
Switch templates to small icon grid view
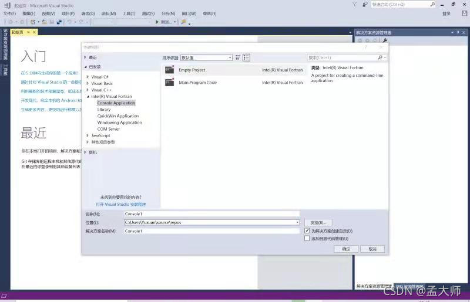238,57
